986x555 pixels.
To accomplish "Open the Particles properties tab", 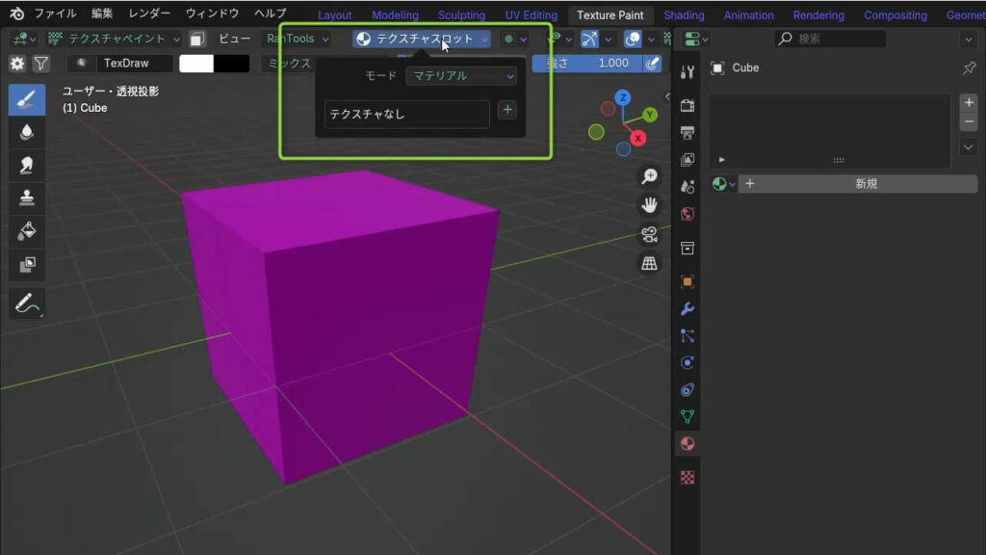I will (688, 335).
